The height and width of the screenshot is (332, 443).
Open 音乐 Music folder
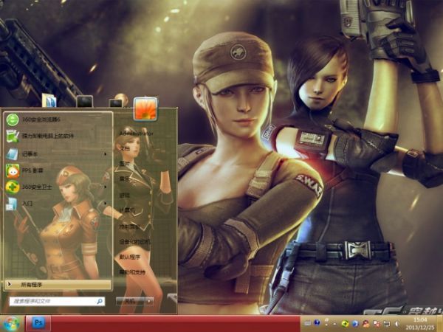tap(125, 179)
